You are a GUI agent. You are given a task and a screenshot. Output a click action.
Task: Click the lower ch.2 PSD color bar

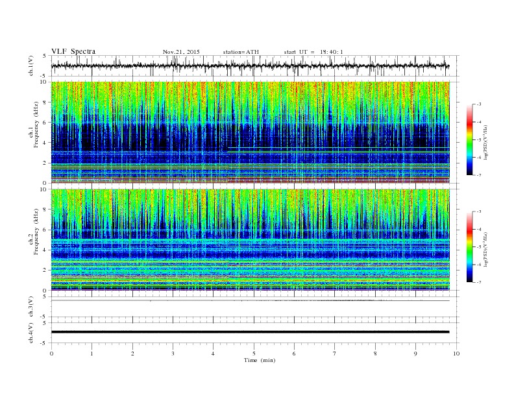tap(469, 247)
